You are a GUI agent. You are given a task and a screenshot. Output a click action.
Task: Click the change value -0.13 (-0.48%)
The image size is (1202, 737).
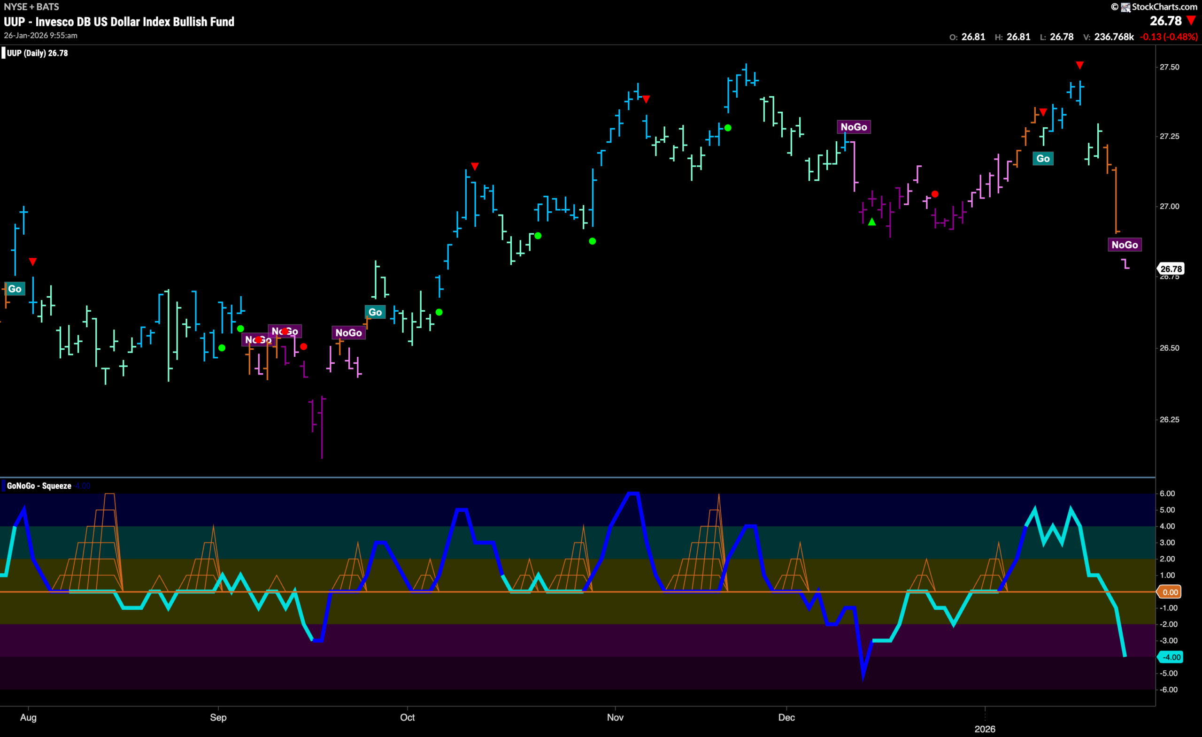coord(1169,37)
